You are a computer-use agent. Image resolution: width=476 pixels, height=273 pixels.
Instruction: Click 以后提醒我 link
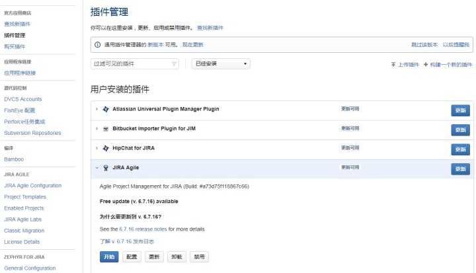click(456, 45)
